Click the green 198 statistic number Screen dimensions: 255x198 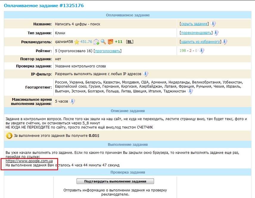183,51
